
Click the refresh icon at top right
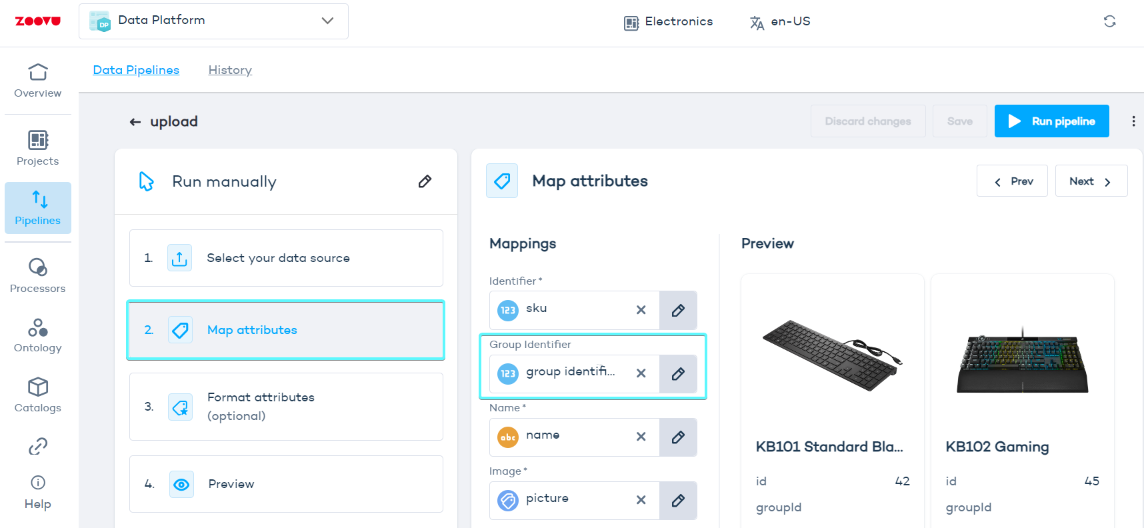click(1109, 21)
